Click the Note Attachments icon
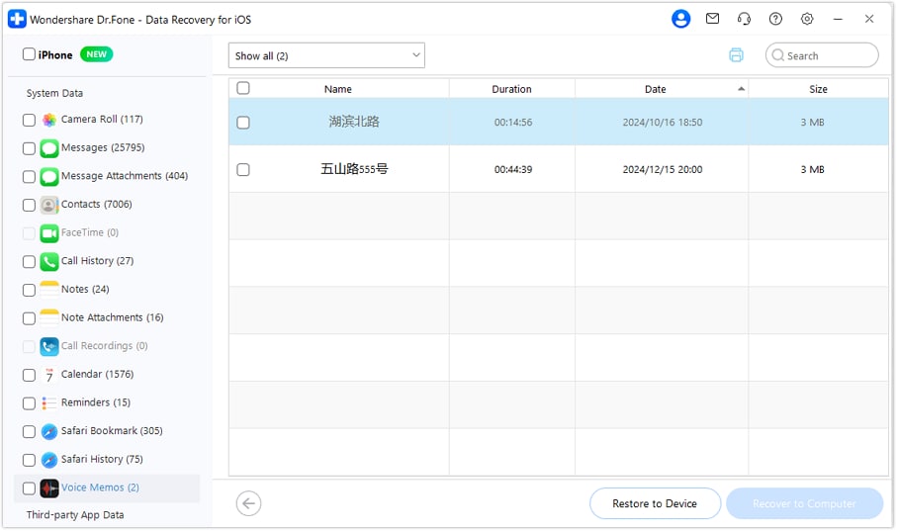The width and height of the screenshot is (897, 531). (x=49, y=318)
